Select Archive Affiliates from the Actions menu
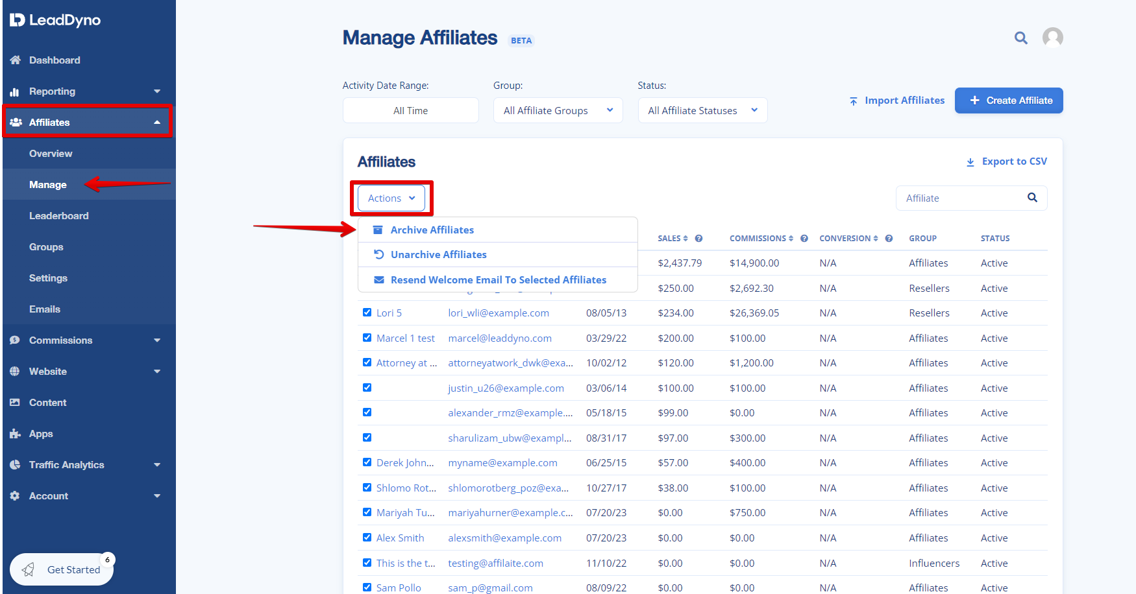This screenshot has height=594, width=1136. pos(498,230)
